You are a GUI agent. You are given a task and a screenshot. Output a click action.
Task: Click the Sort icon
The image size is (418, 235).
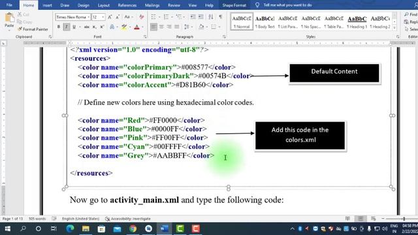(211, 17)
